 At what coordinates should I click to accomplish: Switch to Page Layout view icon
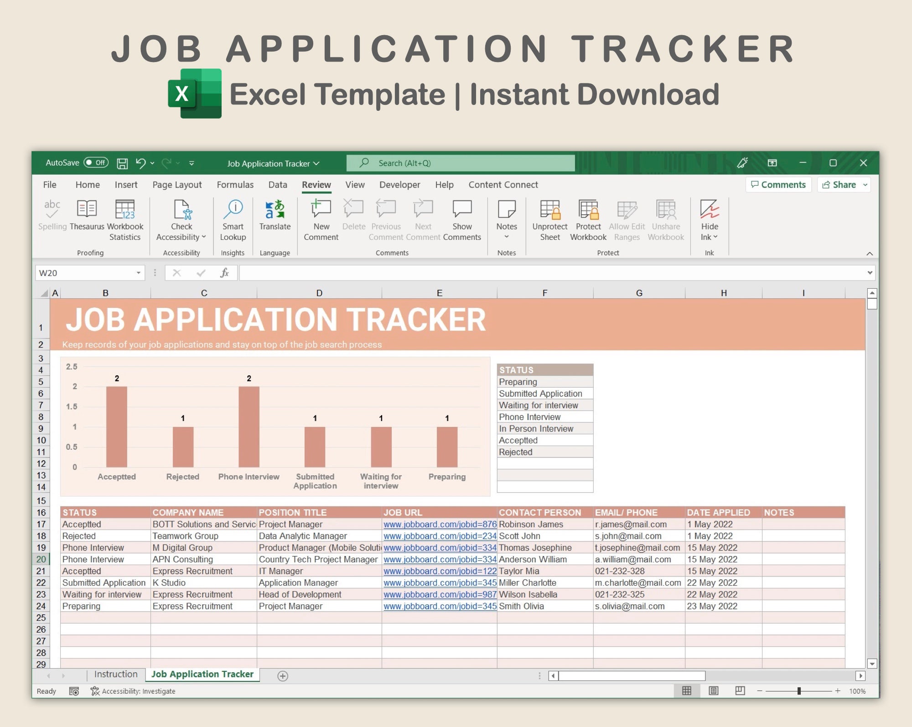coord(714,691)
